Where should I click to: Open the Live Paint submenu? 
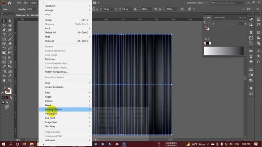pyautogui.click(x=65, y=118)
